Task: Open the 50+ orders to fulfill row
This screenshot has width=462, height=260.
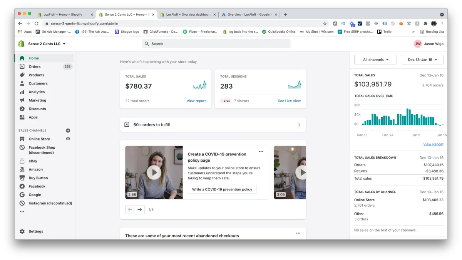Action: (x=213, y=124)
